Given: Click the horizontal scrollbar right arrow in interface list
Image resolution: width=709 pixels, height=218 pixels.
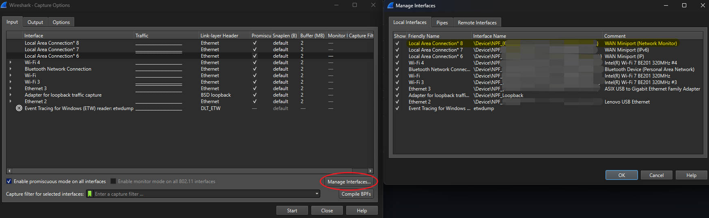Looking at the screenshot, I should click(x=370, y=171).
